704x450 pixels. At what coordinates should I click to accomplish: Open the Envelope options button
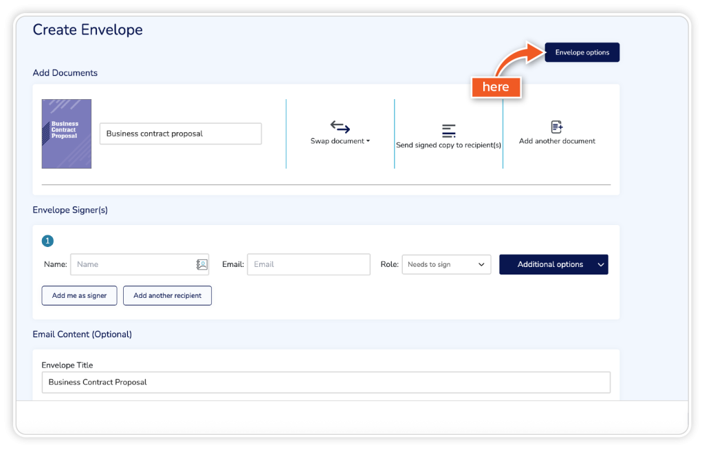582,52
